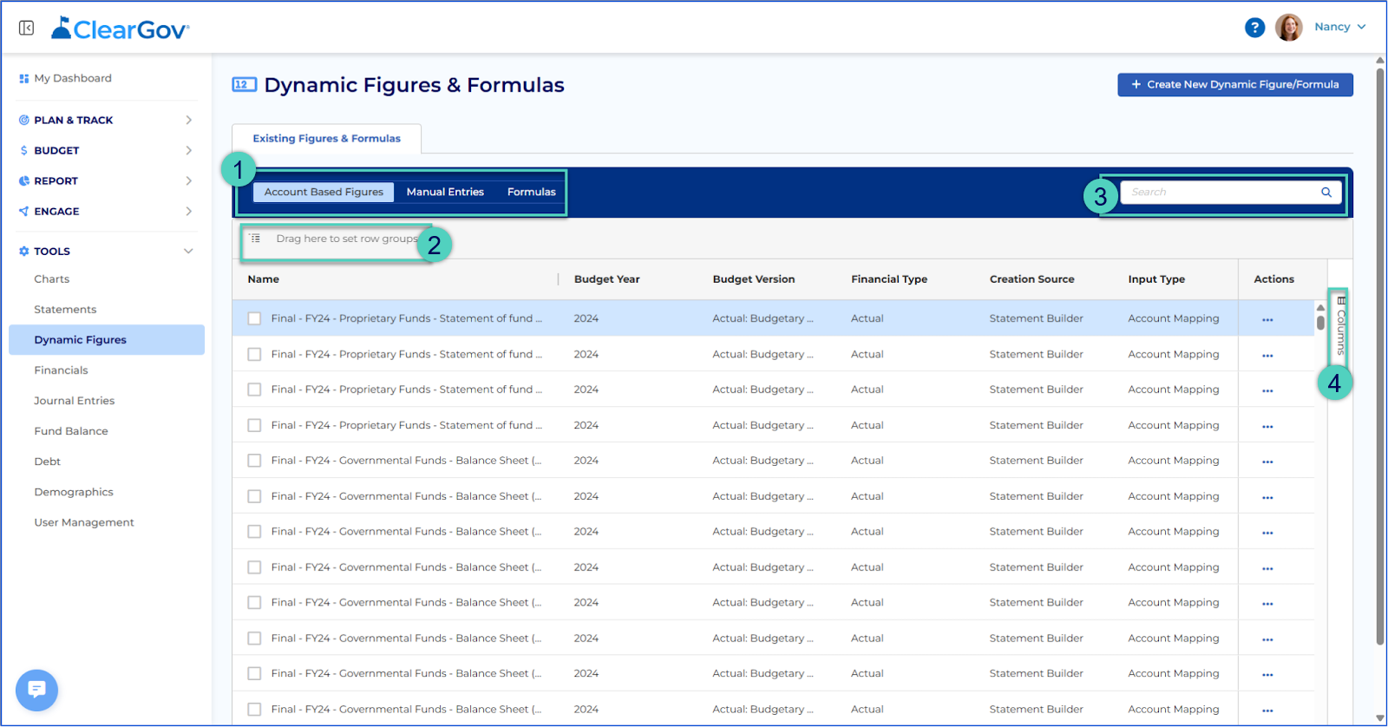The width and height of the screenshot is (1388, 727).
Task: Open the Columns side panel
Action: coord(1341,326)
